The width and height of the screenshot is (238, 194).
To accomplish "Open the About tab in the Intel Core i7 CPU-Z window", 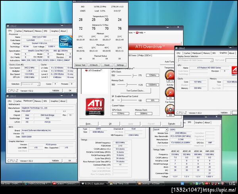I will click(63, 31).
